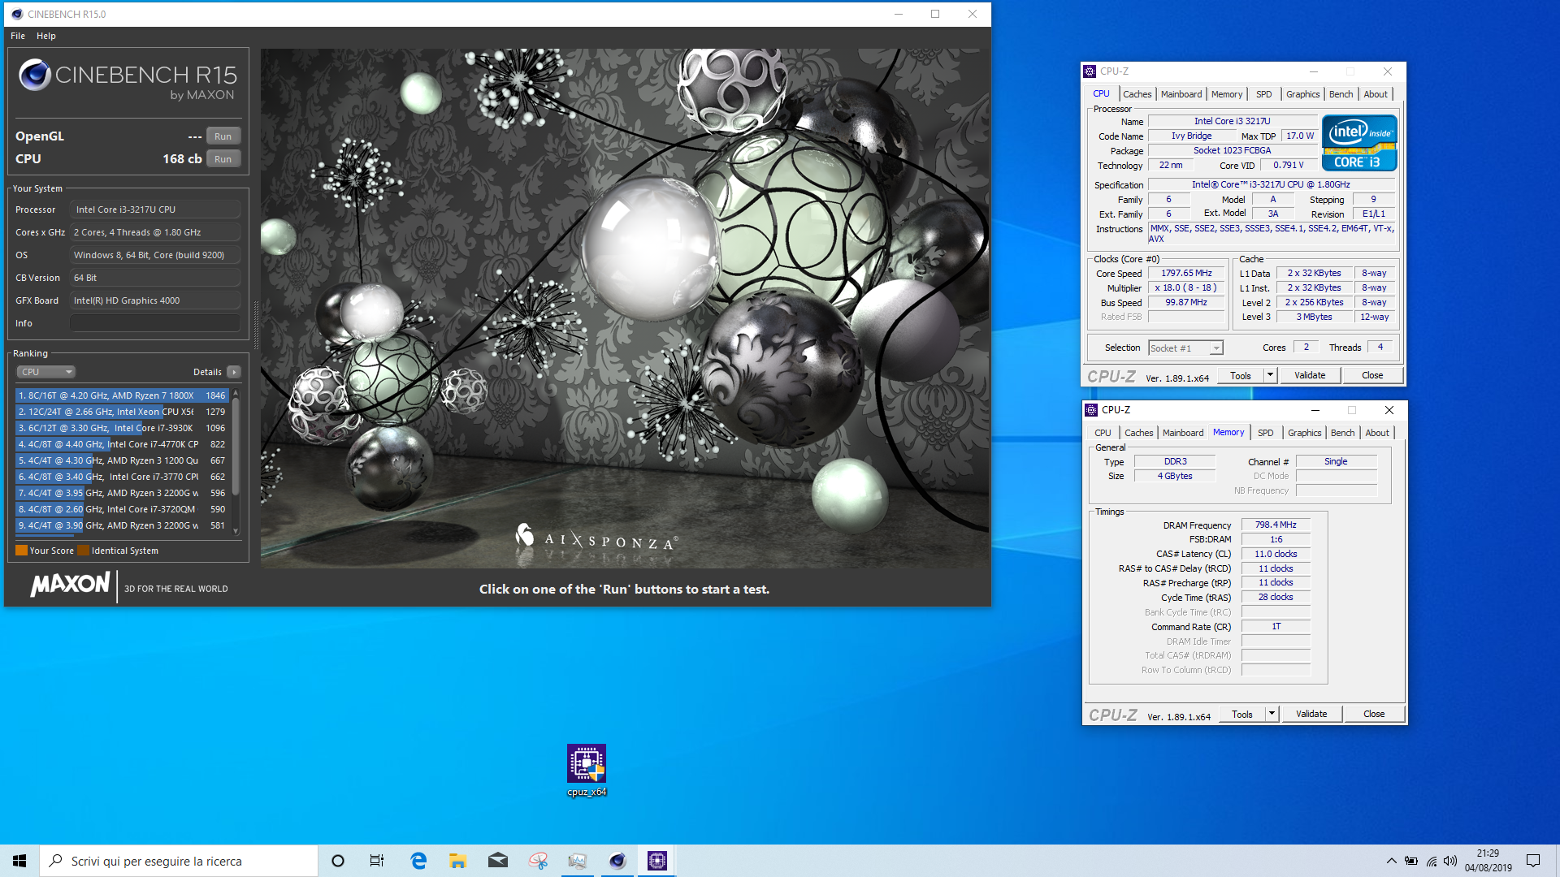
Task: Select ranking row AMD Ryzen 7 1800X
Action: point(122,395)
